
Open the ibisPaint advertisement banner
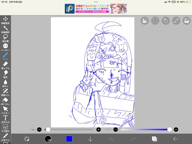tap(96, 9)
